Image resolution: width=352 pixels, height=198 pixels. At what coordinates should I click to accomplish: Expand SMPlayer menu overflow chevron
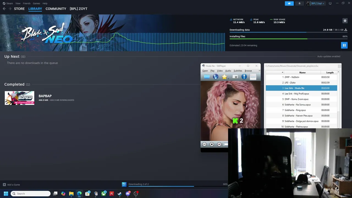259,71
